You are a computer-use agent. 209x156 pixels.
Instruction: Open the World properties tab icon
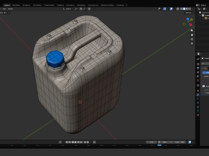tap(198, 80)
